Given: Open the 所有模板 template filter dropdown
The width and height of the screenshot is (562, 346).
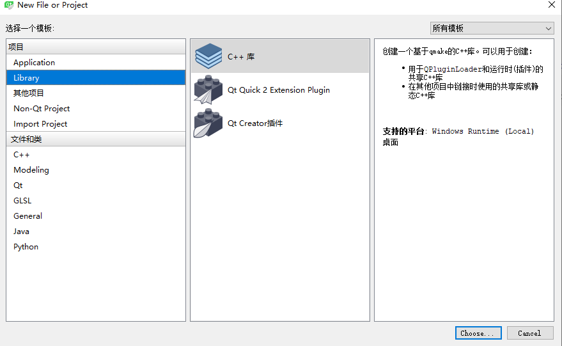Looking at the screenshot, I should coord(492,28).
